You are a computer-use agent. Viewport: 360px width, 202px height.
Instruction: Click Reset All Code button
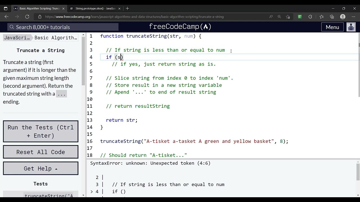click(41, 152)
